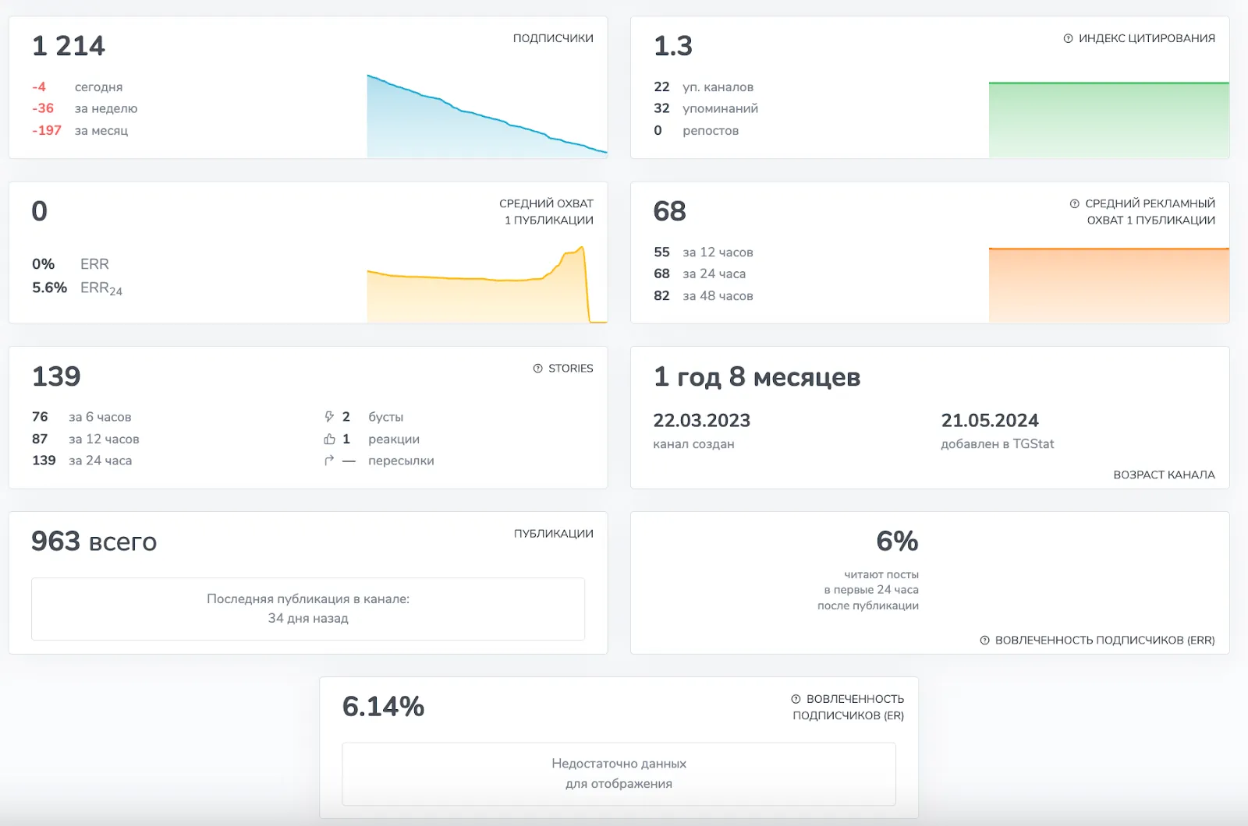Click help icon beside ВОВЛЕЧЕННОСТЬ ПОДПИСЧИКОВ (ERR)
The width and height of the screenshot is (1248, 826).
(x=984, y=640)
